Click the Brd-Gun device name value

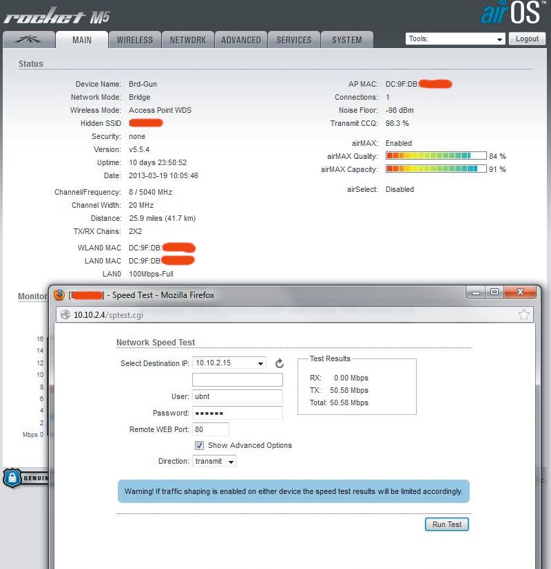point(143,84)
